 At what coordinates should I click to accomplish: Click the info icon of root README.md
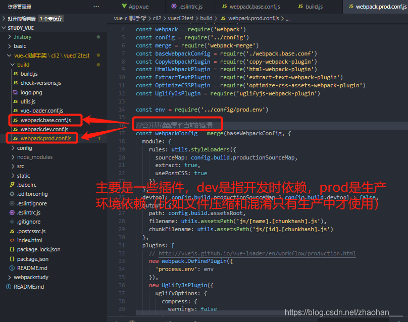click(9, 287)
